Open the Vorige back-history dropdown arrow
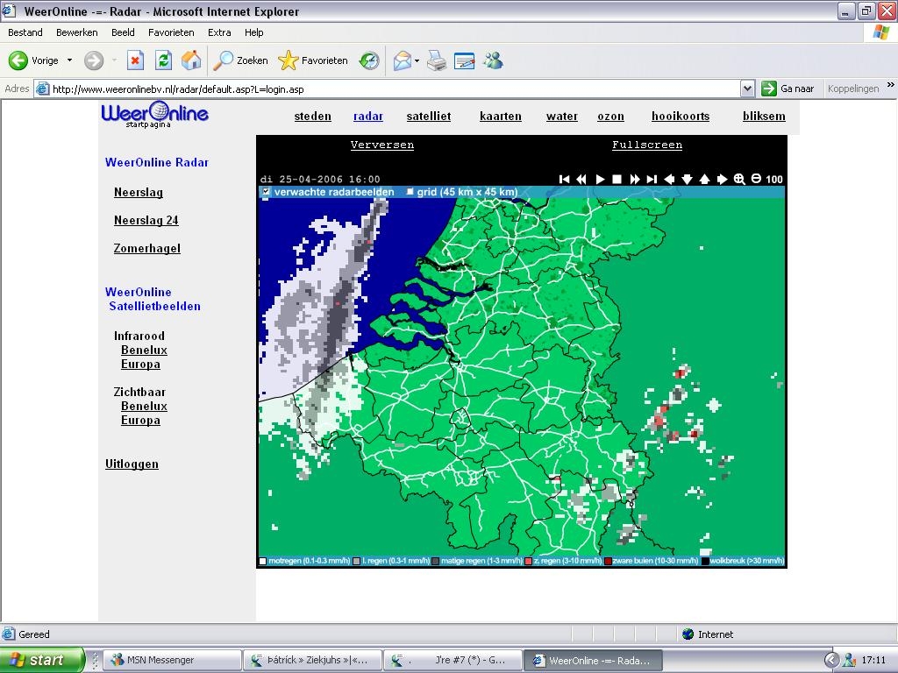This screenshot has height=673, width=898. point(70,60)
